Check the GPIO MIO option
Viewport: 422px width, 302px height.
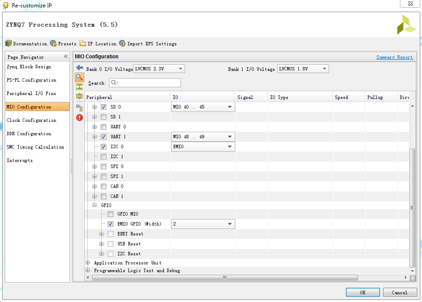[110, 214]
